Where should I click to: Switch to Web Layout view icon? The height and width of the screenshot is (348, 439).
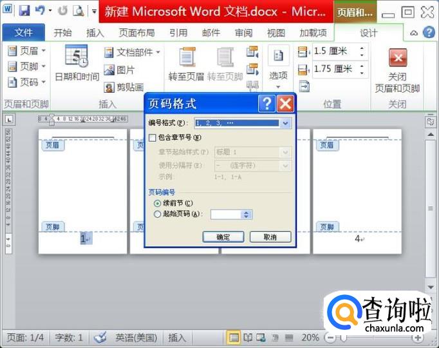[261, 338]
